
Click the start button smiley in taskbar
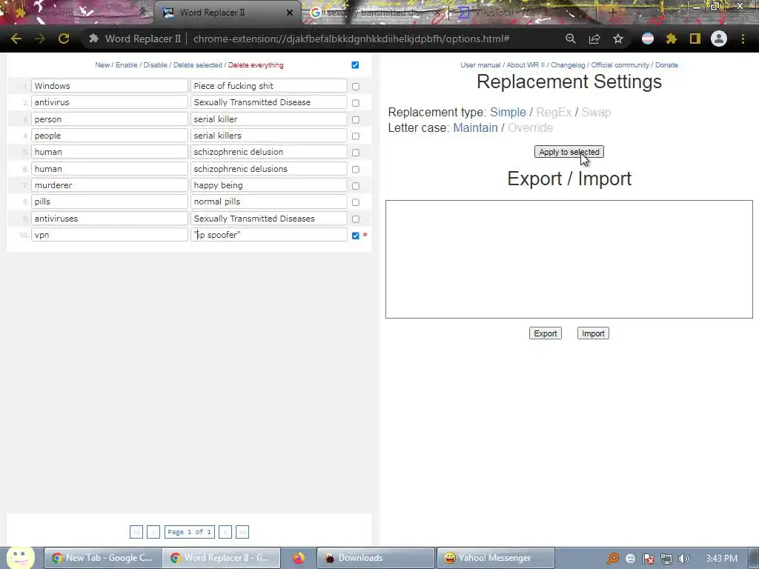point(19,557)
